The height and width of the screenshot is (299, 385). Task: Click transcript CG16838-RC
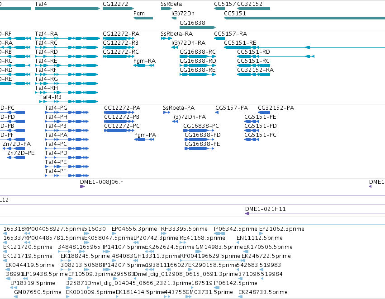(x=198, y=52)
